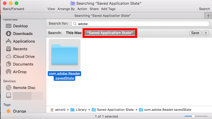Click the Save search button
This screenshot has height=119, width=212.
coord(195,33)
